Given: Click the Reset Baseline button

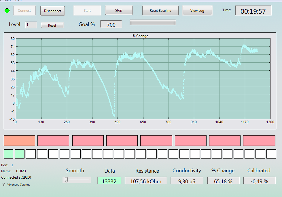Looking at the screenshot, I should pyautogui.click(x=160, y=11).
